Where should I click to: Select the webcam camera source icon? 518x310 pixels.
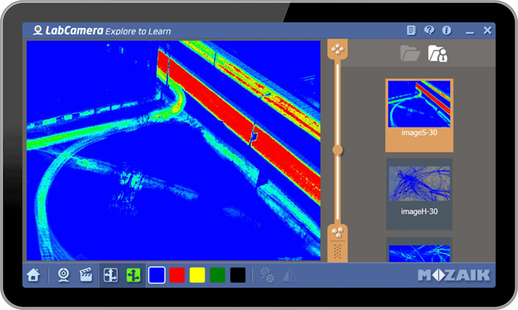click(x=63, y=275)
